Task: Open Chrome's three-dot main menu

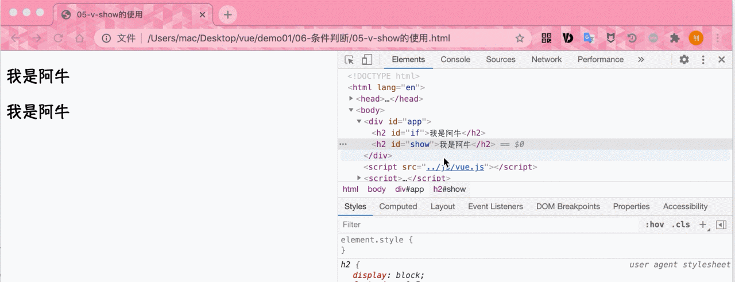Action: point(718,38)
